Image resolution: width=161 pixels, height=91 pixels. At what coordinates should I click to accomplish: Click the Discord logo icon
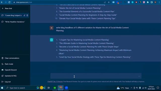[x=3, y=70]
